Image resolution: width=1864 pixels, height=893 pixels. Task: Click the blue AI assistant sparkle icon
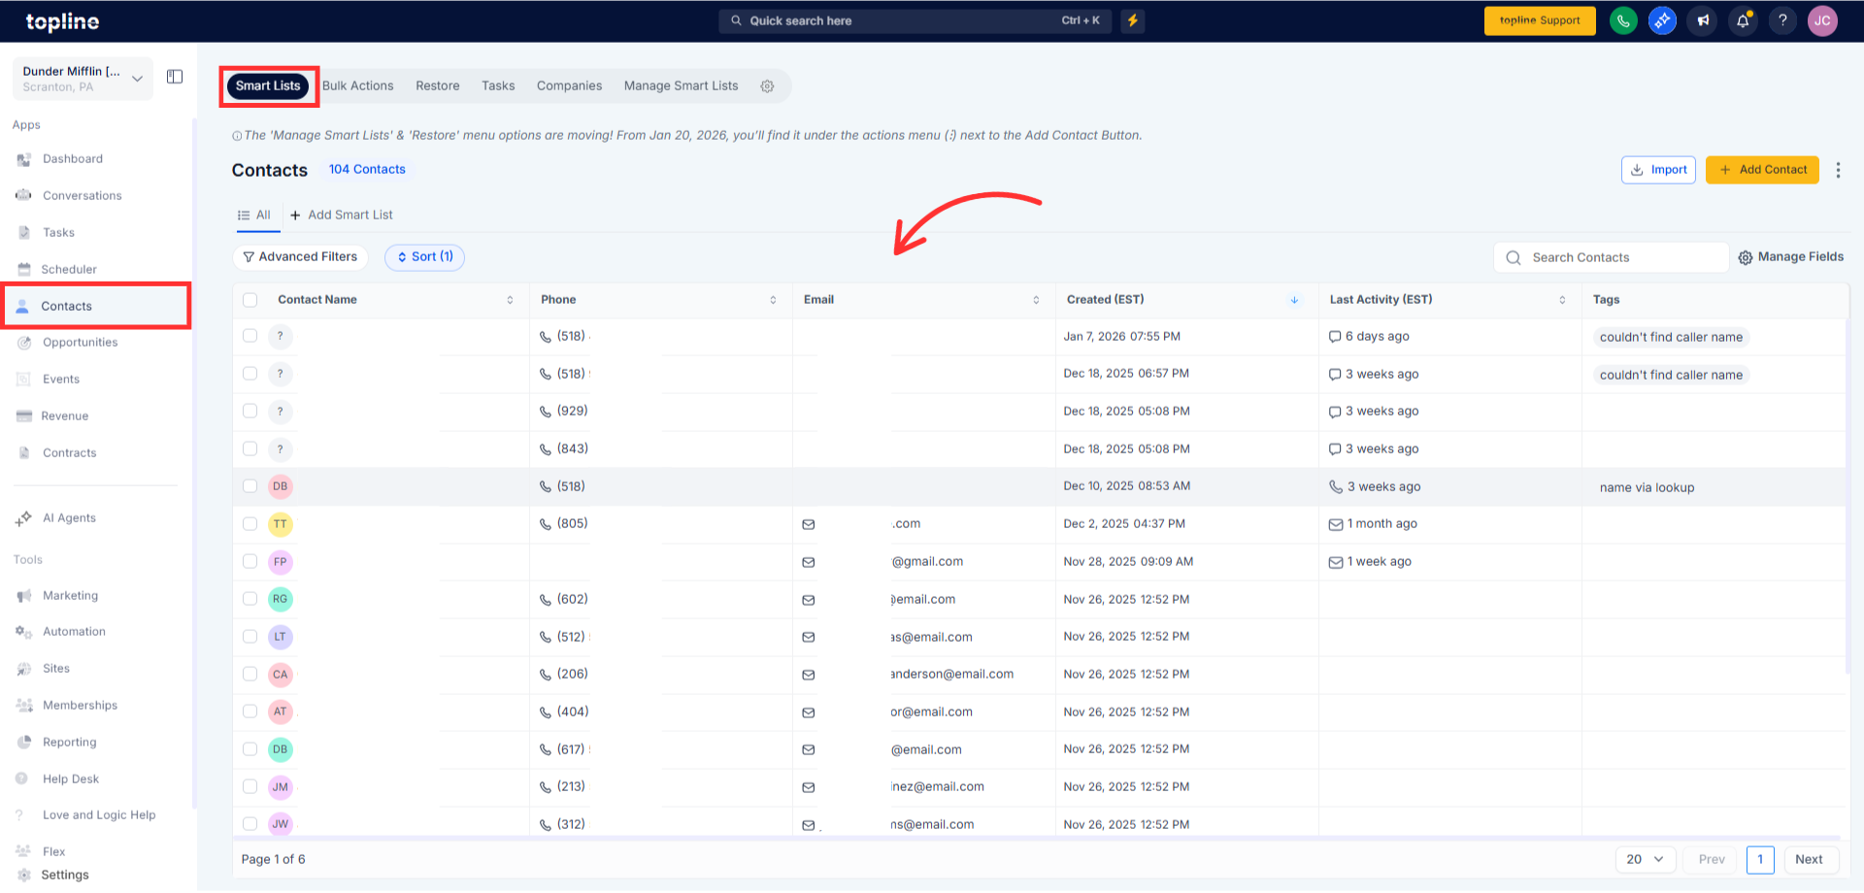click(x=1662, y=20)
